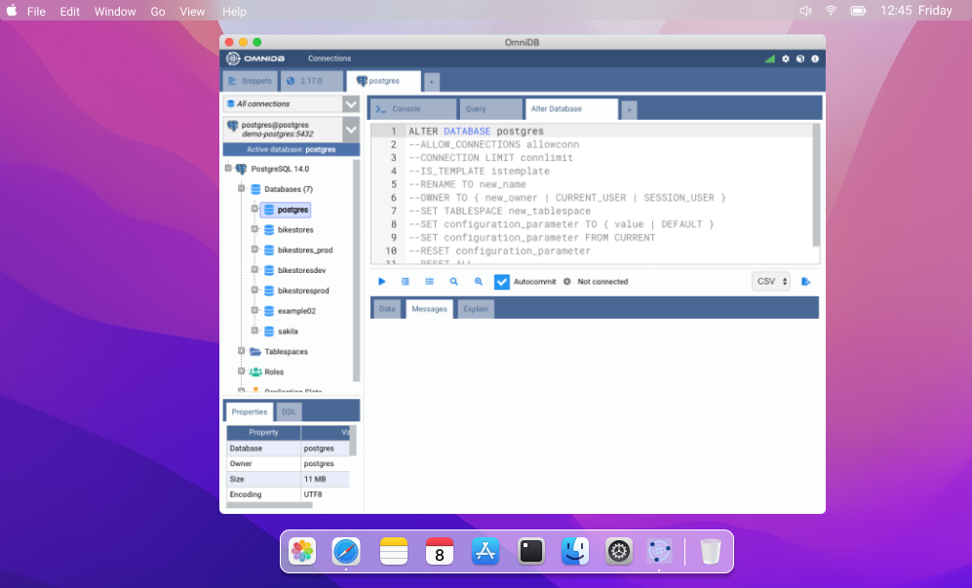
Task: Run the query with the play button
Action: tap(382, 282)
